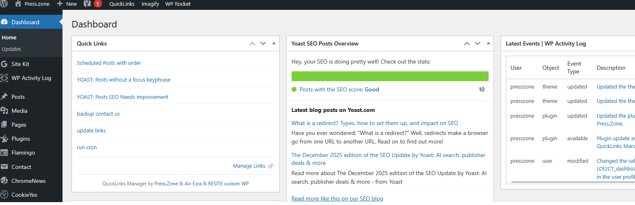Click the chain icon next to Manage Links

271,166
